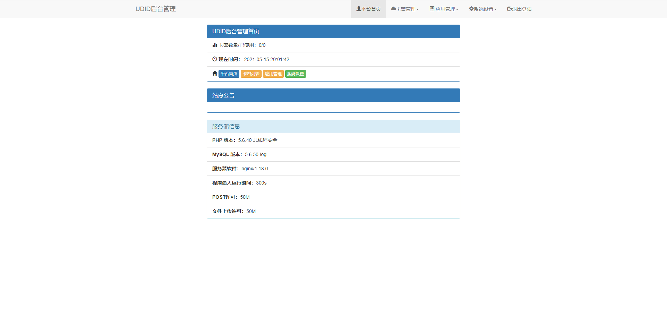
Task: Select POST许可 value 50M
Action: (x=245, y=197)
